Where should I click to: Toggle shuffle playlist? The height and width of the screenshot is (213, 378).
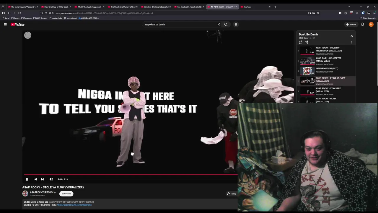[x=307, y=42]
